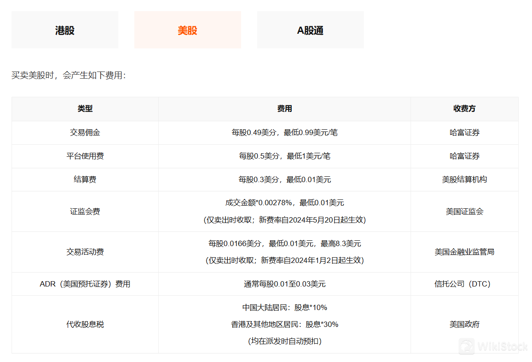The image size is (532, 362).
Task: Click the 美国金融业监管局 cell
Action: click(464, 251)
